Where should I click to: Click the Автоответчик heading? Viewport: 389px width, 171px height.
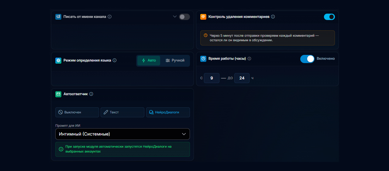click(x=76, y=94)
